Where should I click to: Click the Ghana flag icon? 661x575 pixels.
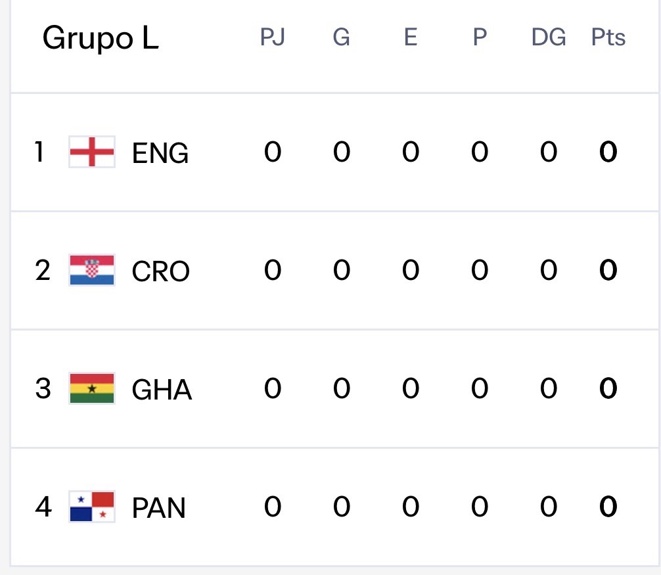tap(92, 388)
